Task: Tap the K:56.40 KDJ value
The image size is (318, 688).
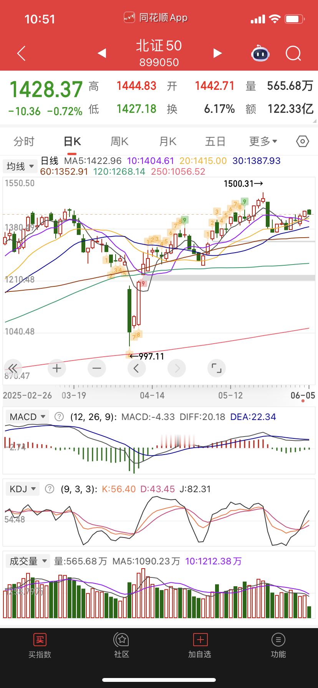Action: [x=119, y=489]
